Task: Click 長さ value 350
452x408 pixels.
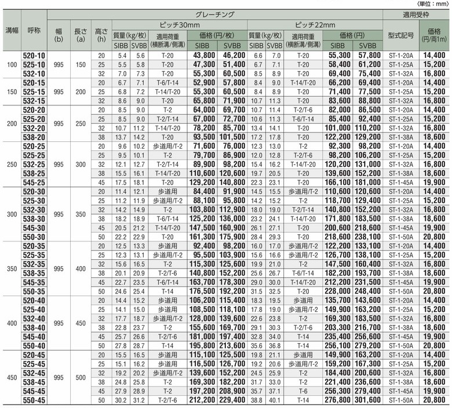Action: (81, 214)
